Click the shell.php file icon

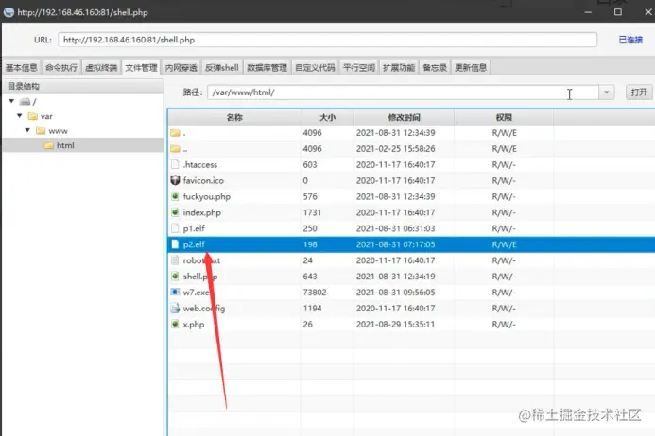click(x=175, y=277)
